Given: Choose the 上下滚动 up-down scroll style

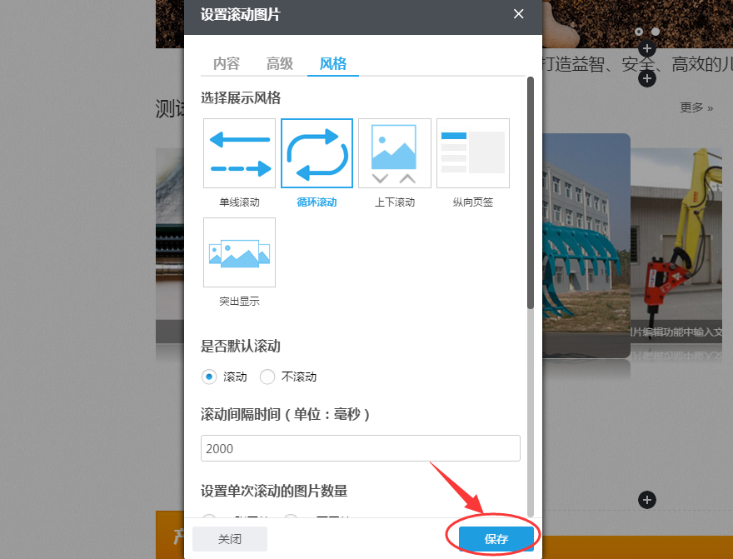Looking at the screenshot, I should coord(394,153).
